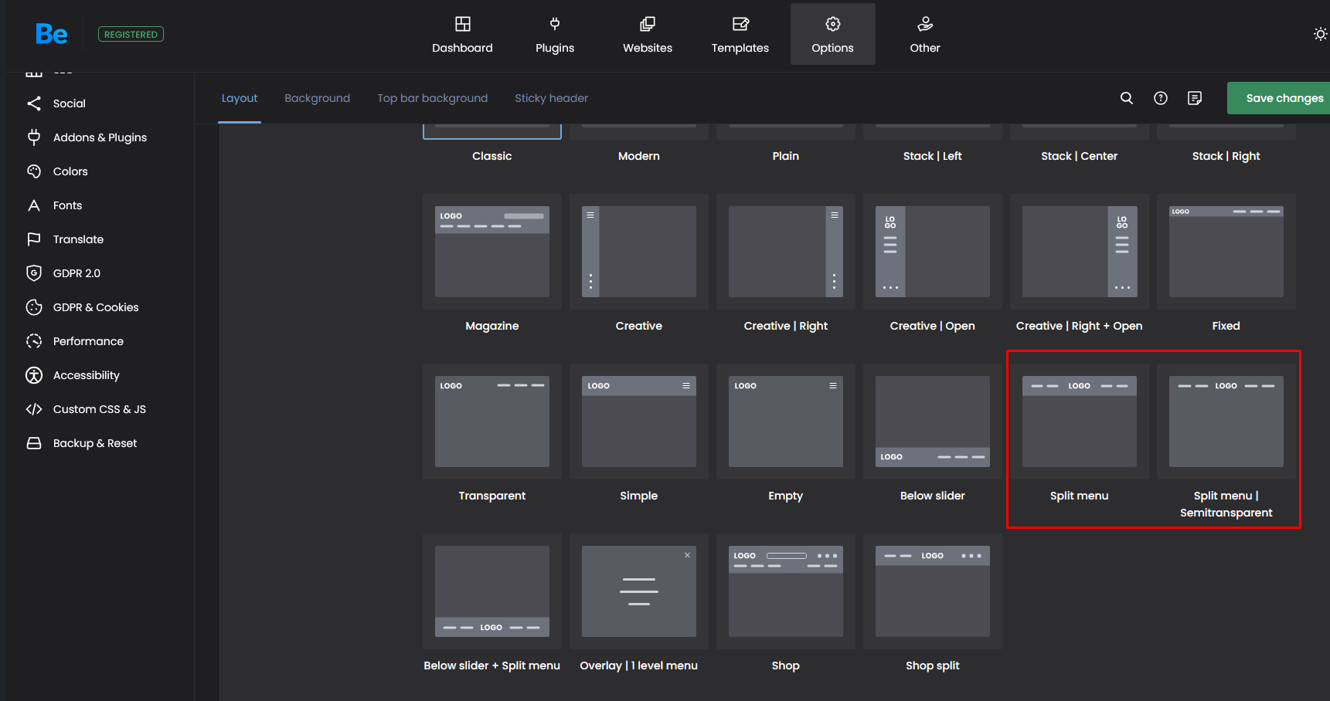
Task: Select the Shop header layout thumbnail
Action: click(786, 591)
